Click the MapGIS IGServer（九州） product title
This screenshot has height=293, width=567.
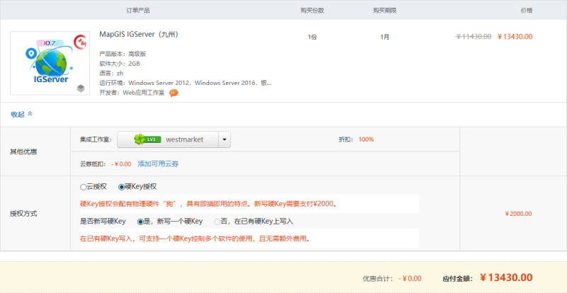click(x=138, y=35)
